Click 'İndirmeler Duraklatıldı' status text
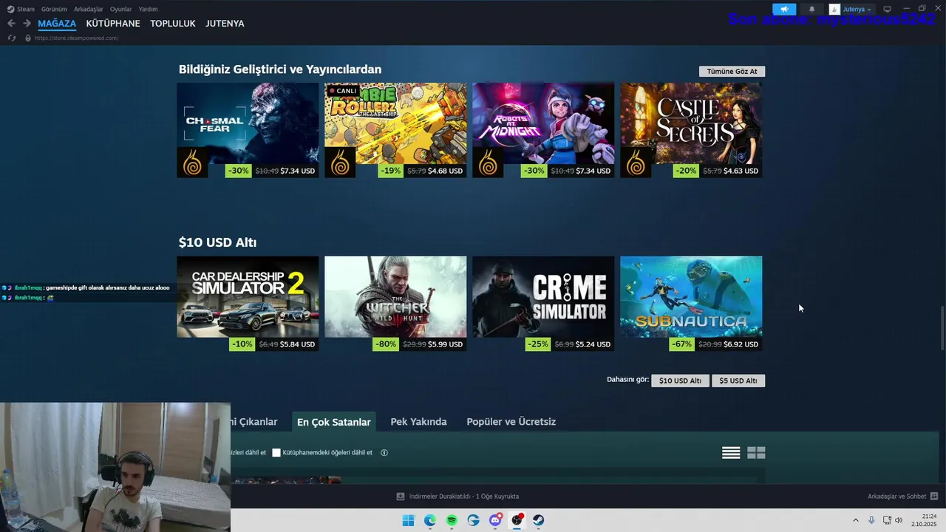Viewport: 946px width, 532px height. (464, 497)
